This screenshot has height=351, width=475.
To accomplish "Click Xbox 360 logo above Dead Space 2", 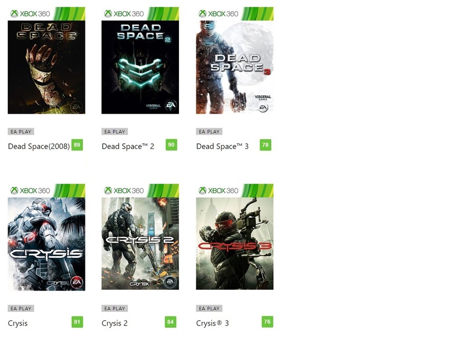I will pyautogui.click(x=124, y=14).
